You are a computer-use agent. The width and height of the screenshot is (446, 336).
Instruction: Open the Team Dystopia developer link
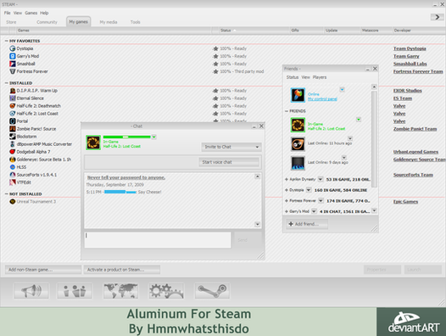click(410, 48)
